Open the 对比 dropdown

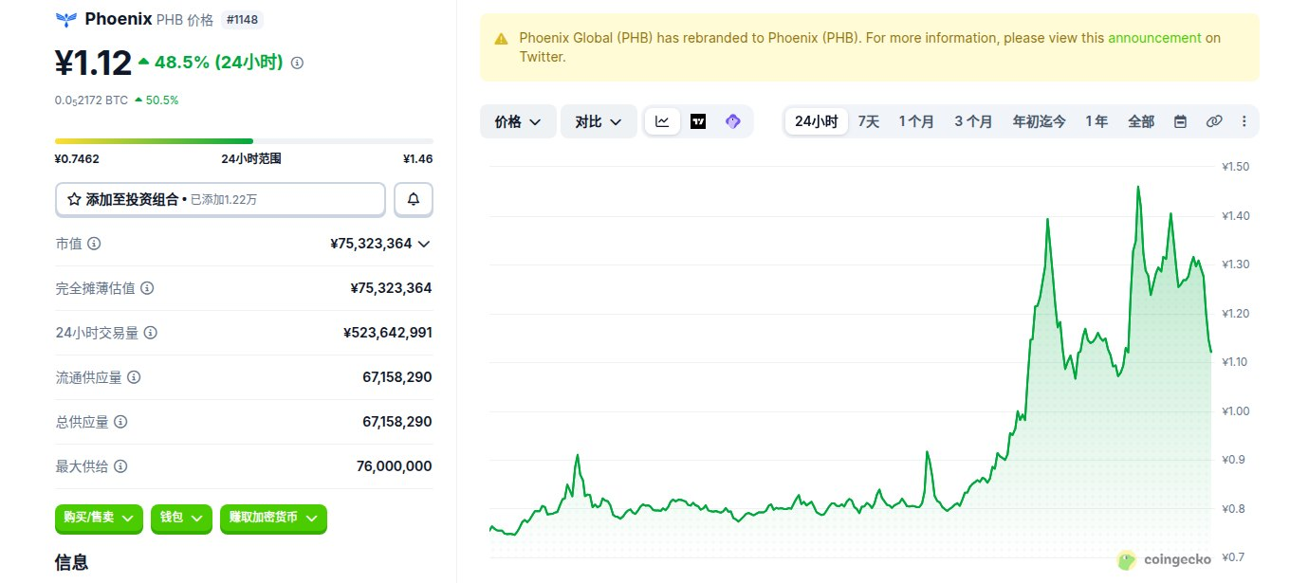coord(599,121)
